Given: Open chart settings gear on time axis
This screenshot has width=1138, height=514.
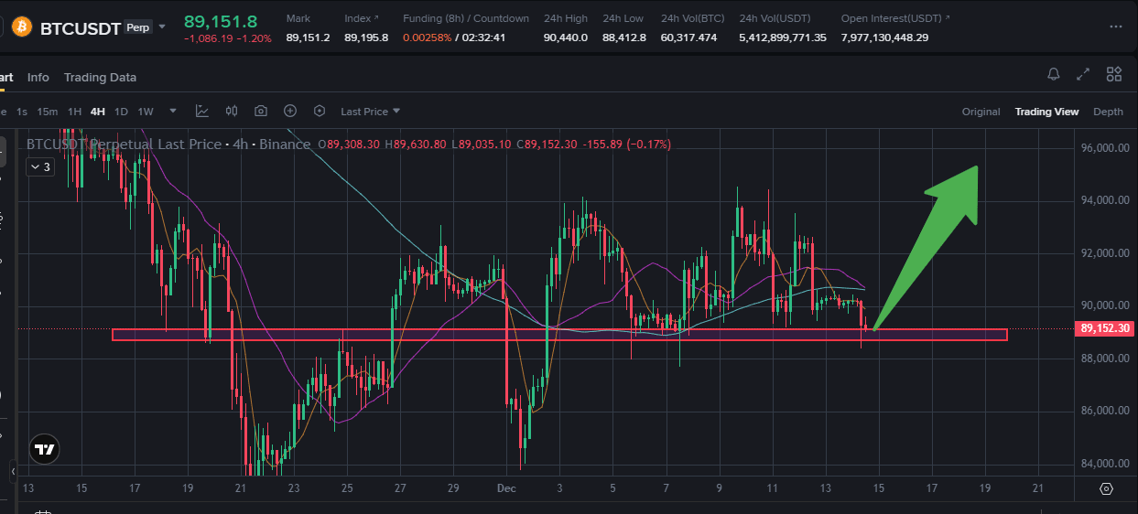Looking at the screenshot, I should (x=1106, y=488).
